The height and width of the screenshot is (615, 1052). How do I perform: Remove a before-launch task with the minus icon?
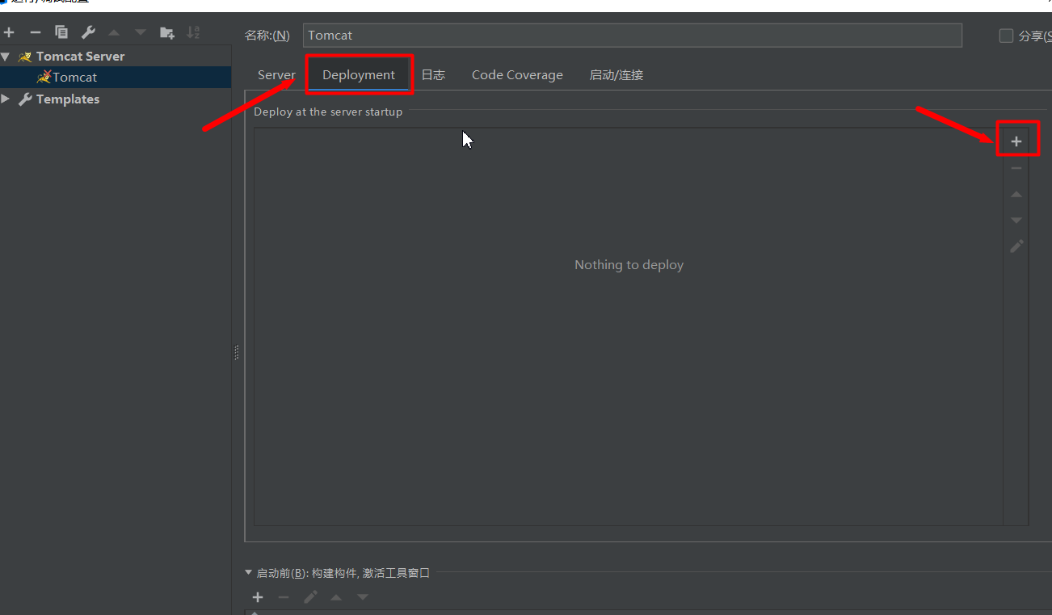(283, 596)
